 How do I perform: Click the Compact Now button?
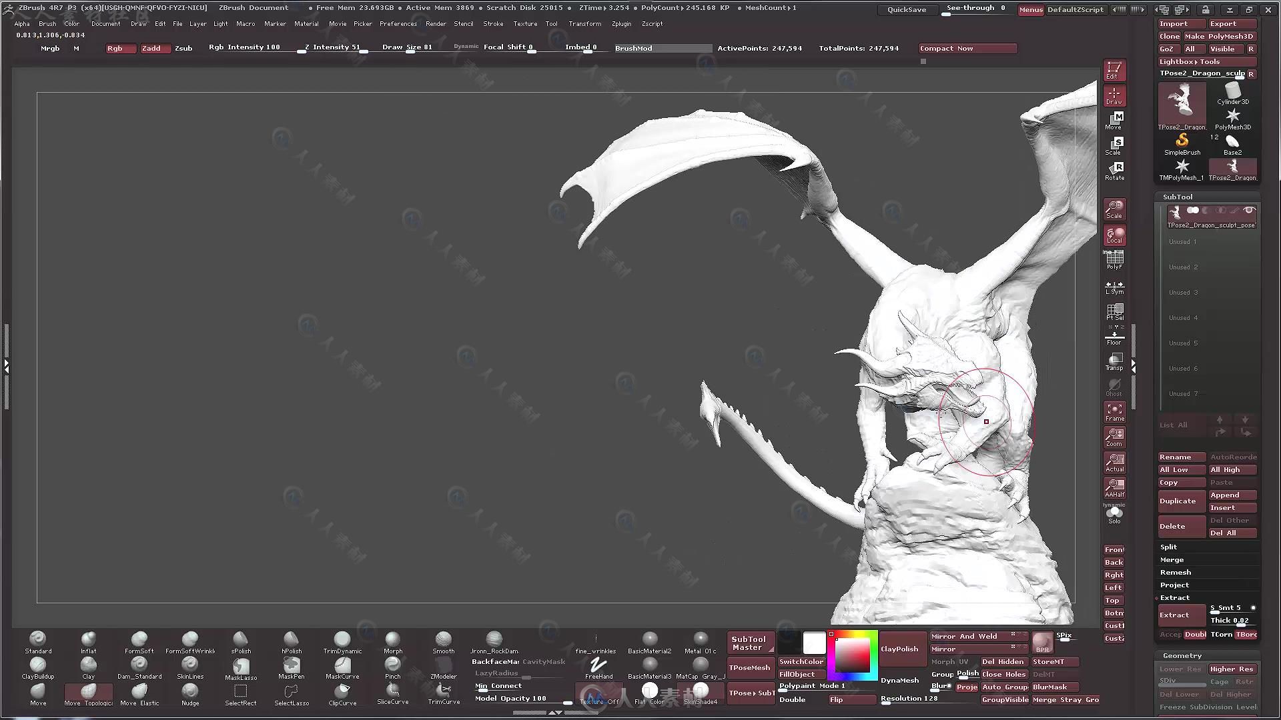tap(967, 48)
